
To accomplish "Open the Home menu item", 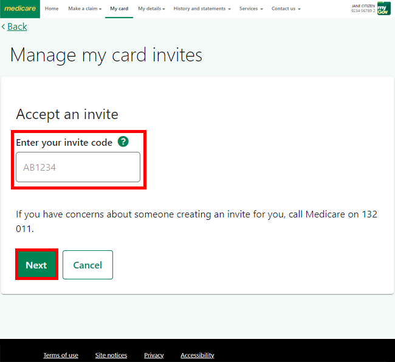I will coord(52,9).
